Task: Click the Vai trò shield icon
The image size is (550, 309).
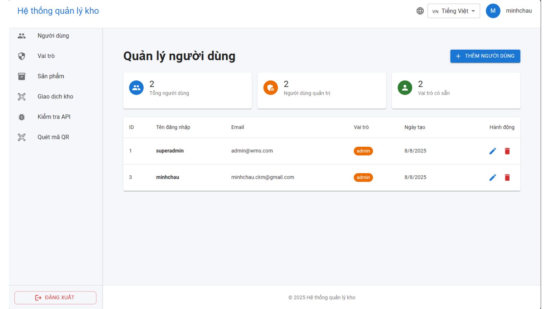Action: pyautogui.click(x=21, y=56)
